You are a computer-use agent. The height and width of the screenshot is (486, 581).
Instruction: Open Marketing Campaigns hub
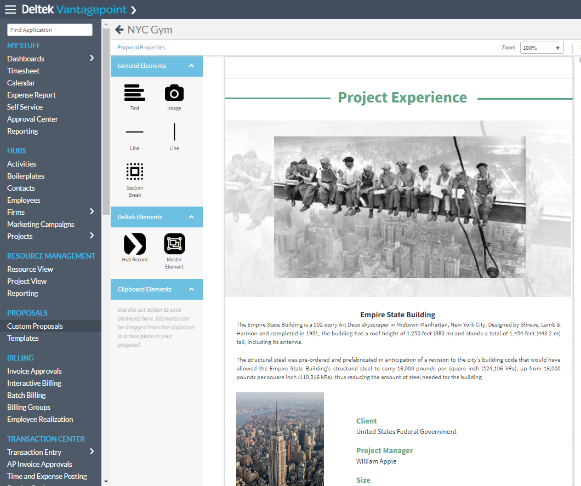[x=41, y=224]
